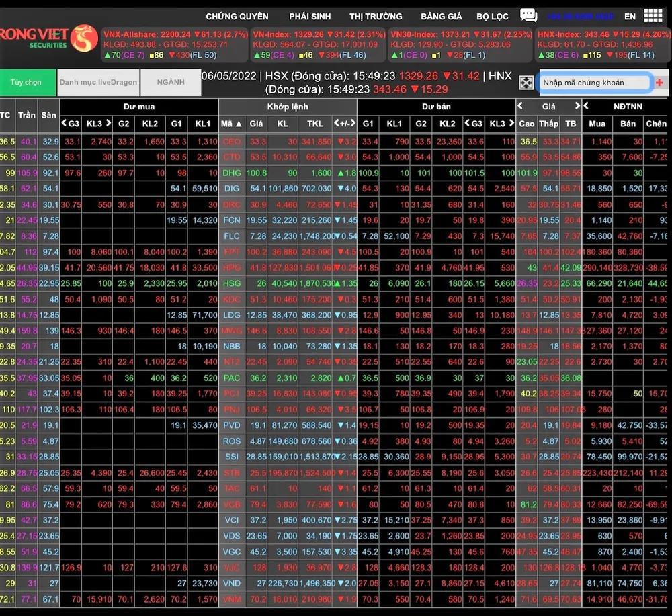
Task: Open the apps grid menu icon
Action: pyautogui.click(x=653, y=15)
